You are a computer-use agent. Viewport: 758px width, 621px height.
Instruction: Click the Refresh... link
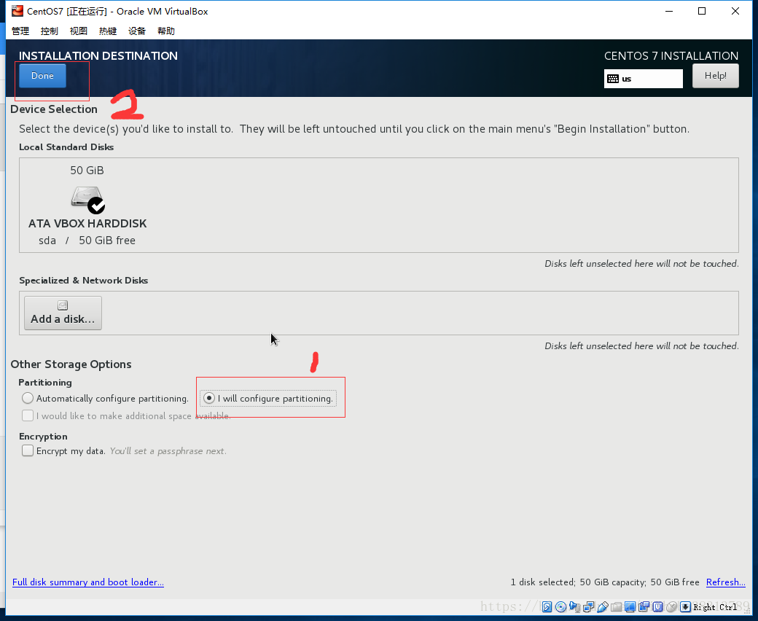pos(726,582)
